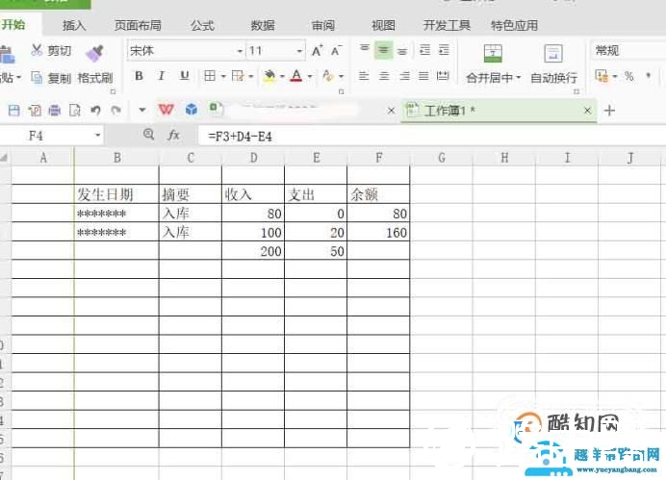Apply cell borders icon
Image resolution: width=666 pixels, height=480 pixels.
tap(210, 76)
